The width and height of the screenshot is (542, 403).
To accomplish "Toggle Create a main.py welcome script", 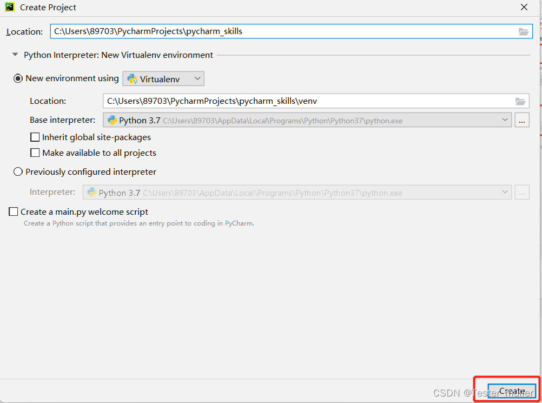I will (x=13, y=212).
